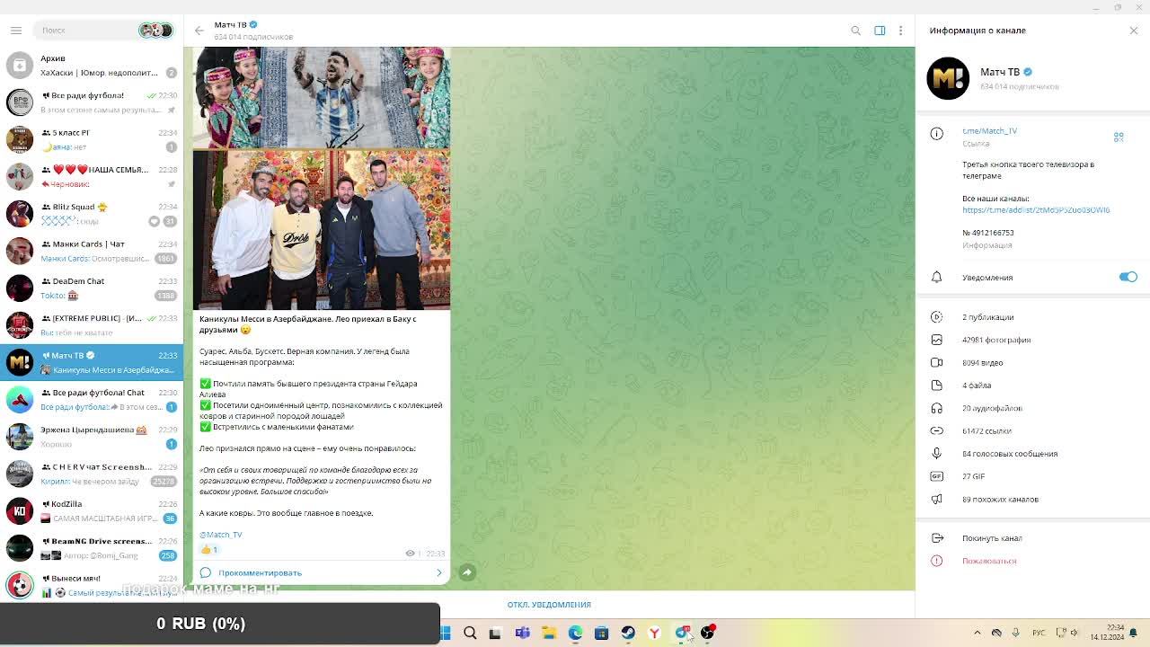Image resolution: width=1150 pixels, height=647 pixels.
Task: Open the Telegram hamburger main menu
Action: 16,31
